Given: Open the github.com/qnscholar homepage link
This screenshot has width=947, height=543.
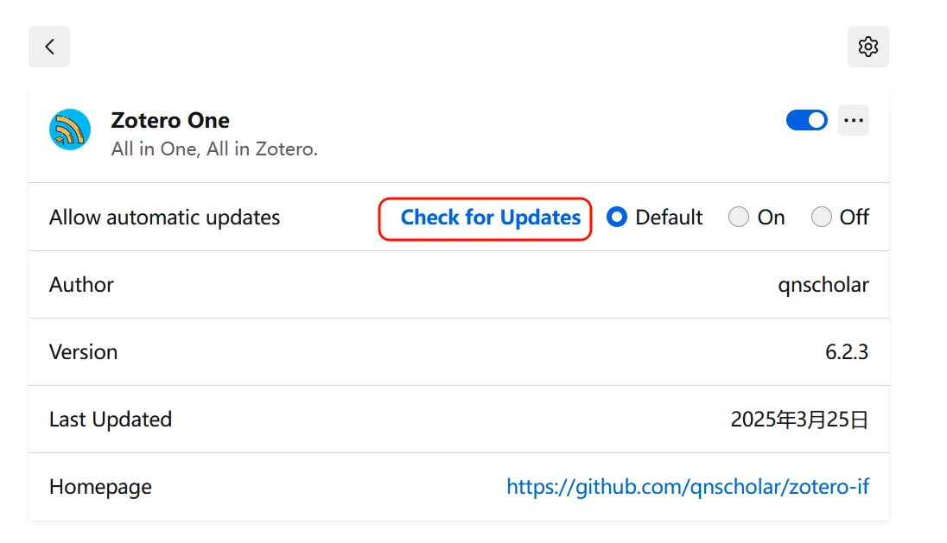Looking at the screenshot, I should 687,486.
